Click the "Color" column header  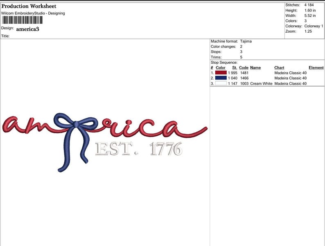coord(221,68)
